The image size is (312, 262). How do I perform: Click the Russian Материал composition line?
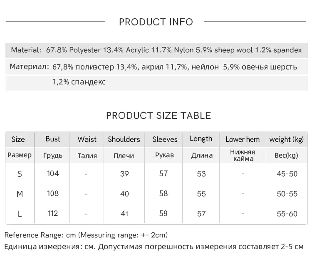click(154, 67)
